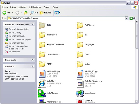Screen dimensions: 139x104
Task: Click the address bar path field
Action: (66, 18)
